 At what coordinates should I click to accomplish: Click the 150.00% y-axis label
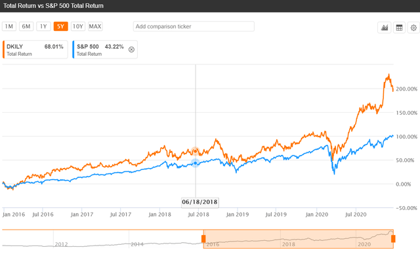point(407,113)
